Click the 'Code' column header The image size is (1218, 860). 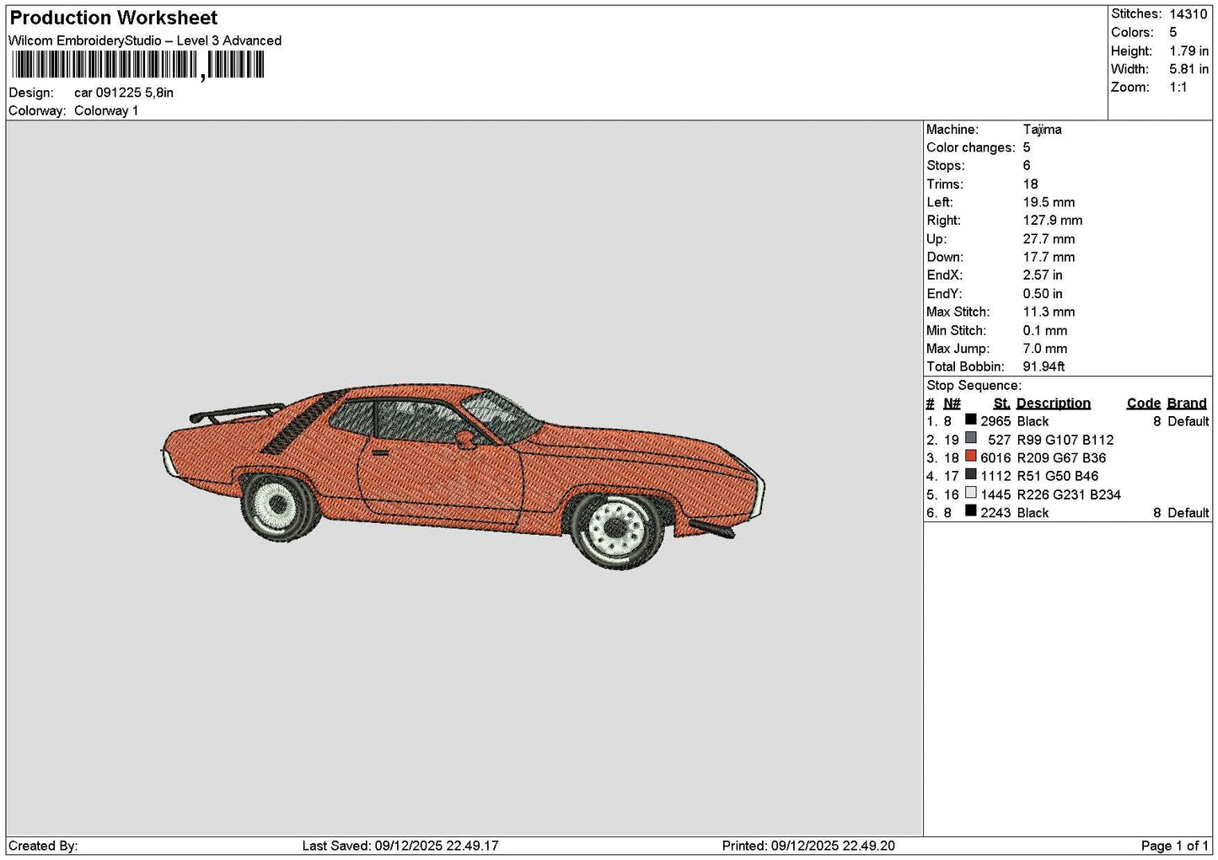1143,403
